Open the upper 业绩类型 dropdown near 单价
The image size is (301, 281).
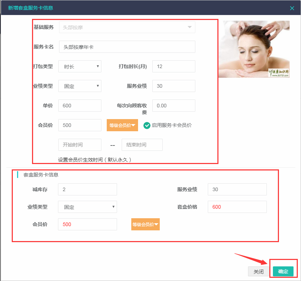pyautogui.click(x=80, y=86)
